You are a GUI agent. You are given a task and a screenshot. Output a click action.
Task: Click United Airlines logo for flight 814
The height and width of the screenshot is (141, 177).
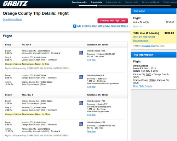tap(81, 77)
